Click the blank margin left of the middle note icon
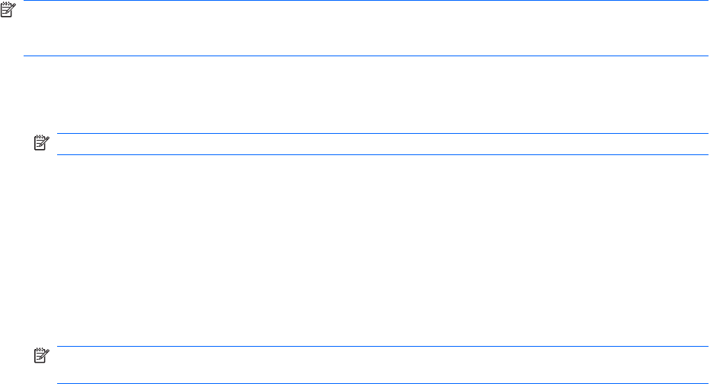Image resolution: width=709 pixels, height=384 pixels. point(15,142)
